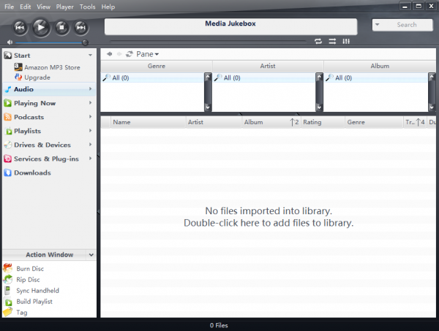Expand the Playlists arrow

[x=90, y=131]
